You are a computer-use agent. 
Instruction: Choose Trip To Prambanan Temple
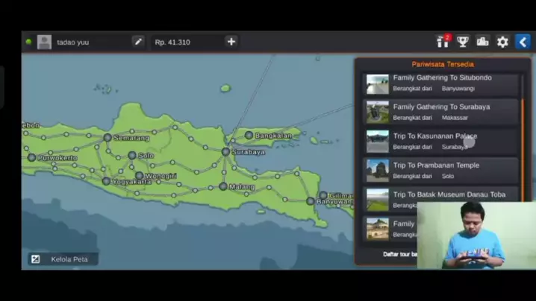(x=441, y=170)
